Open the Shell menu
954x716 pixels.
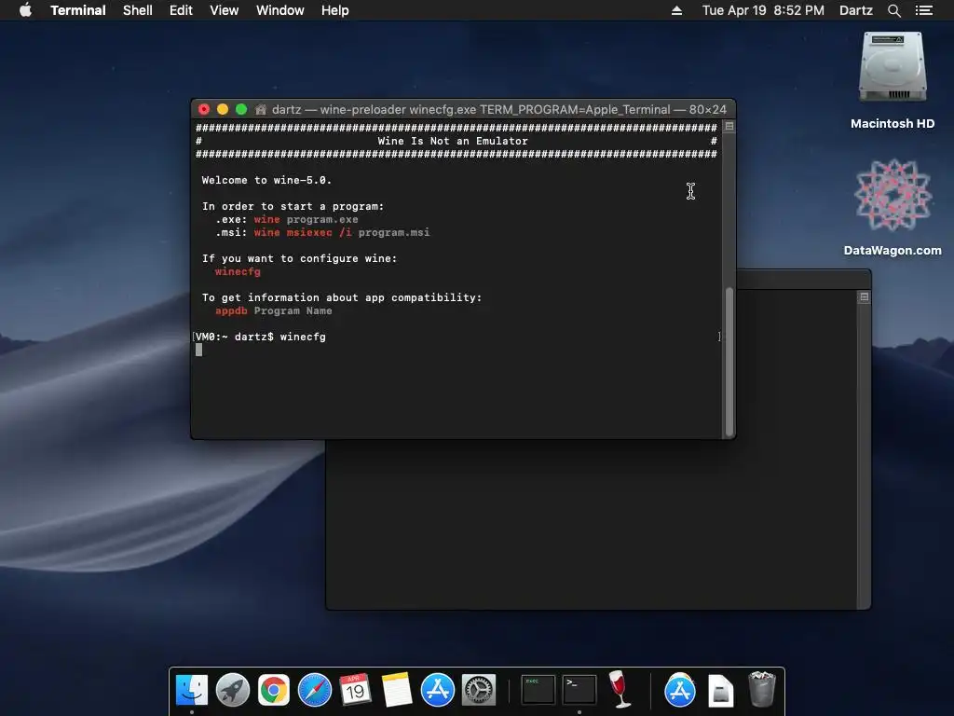click(x=138, y=10)
